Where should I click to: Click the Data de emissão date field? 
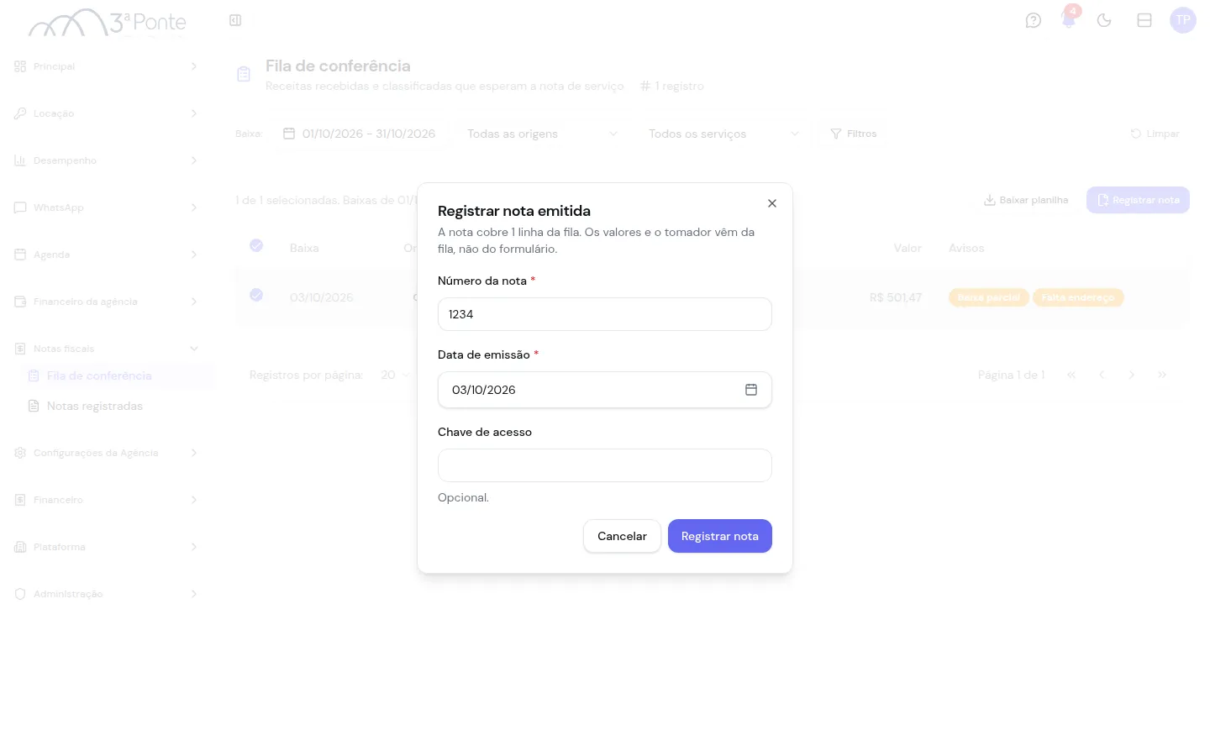pyautogui.click(x=605, y=390)
